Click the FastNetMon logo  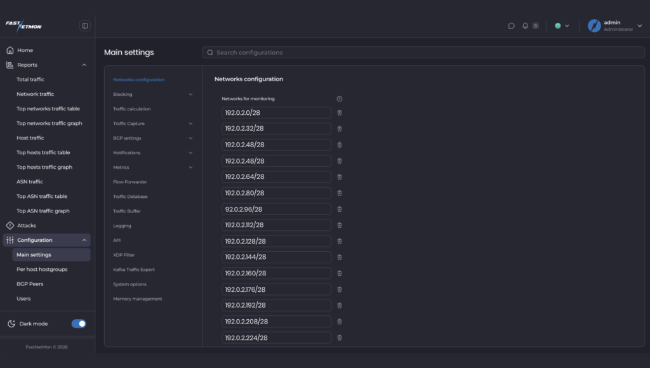(x=23, y=26)
